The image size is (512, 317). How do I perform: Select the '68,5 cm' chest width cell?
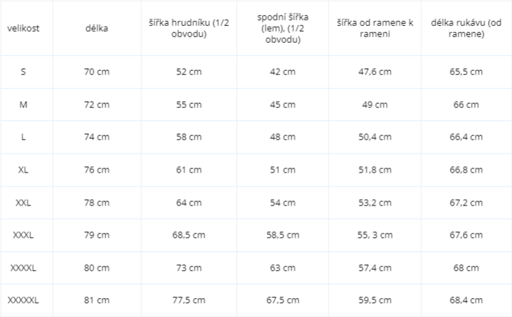pyautogui.click(x=189, y=235)
